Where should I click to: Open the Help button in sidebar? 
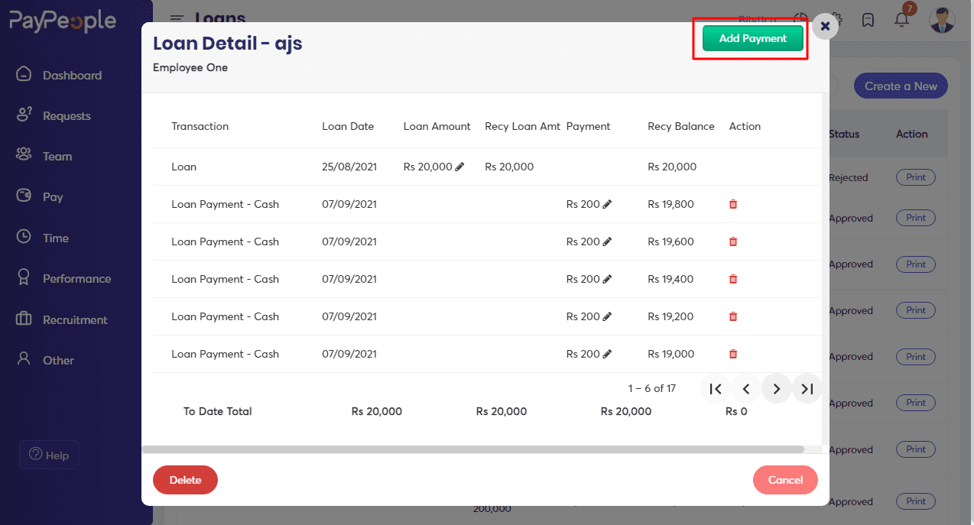(x=49, y=455)
